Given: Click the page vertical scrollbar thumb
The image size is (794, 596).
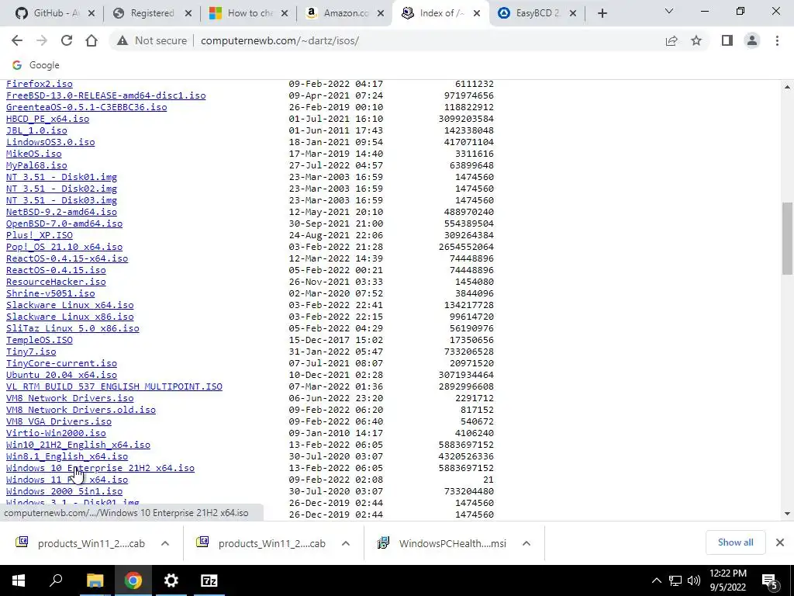Looking at the screenshot, I should (x=787, y=238).
